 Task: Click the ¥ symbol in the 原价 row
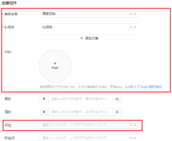pyautogui.click(x=44, y=99)
